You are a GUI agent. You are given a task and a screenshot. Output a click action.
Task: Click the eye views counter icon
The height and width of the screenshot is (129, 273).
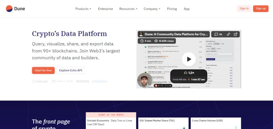(x=156, y=41)
